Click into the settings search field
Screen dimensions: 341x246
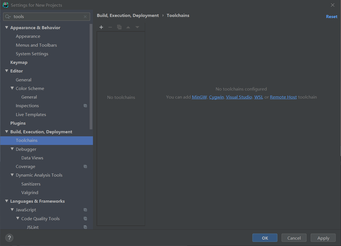coord(47,17)
